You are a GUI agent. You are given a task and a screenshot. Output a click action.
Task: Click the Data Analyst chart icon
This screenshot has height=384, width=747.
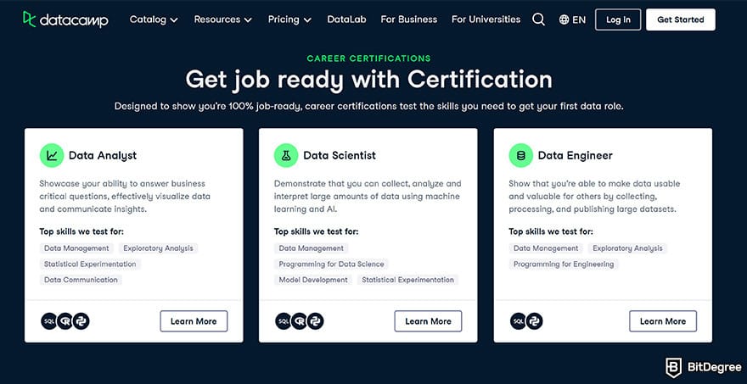click(x=52, y=156)
